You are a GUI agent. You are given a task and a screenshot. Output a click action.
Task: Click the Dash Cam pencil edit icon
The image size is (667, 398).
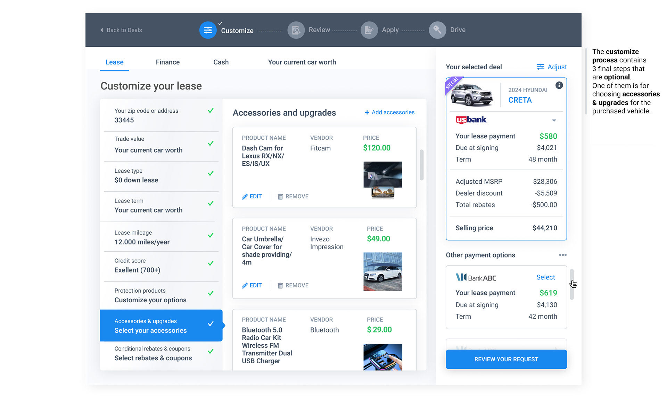245,197
